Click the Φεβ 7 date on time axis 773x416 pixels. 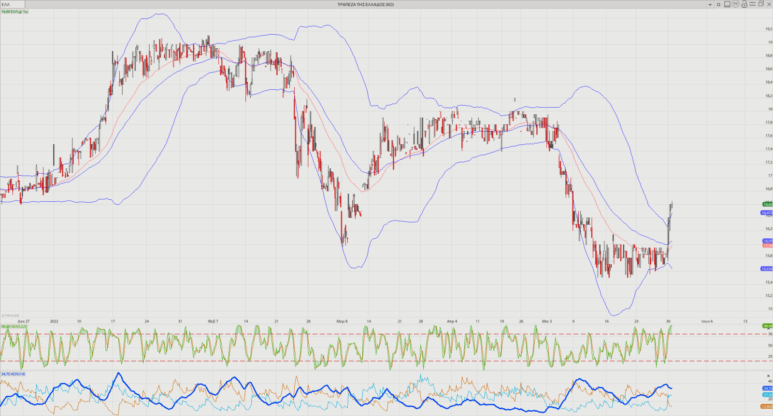(213, 321)
